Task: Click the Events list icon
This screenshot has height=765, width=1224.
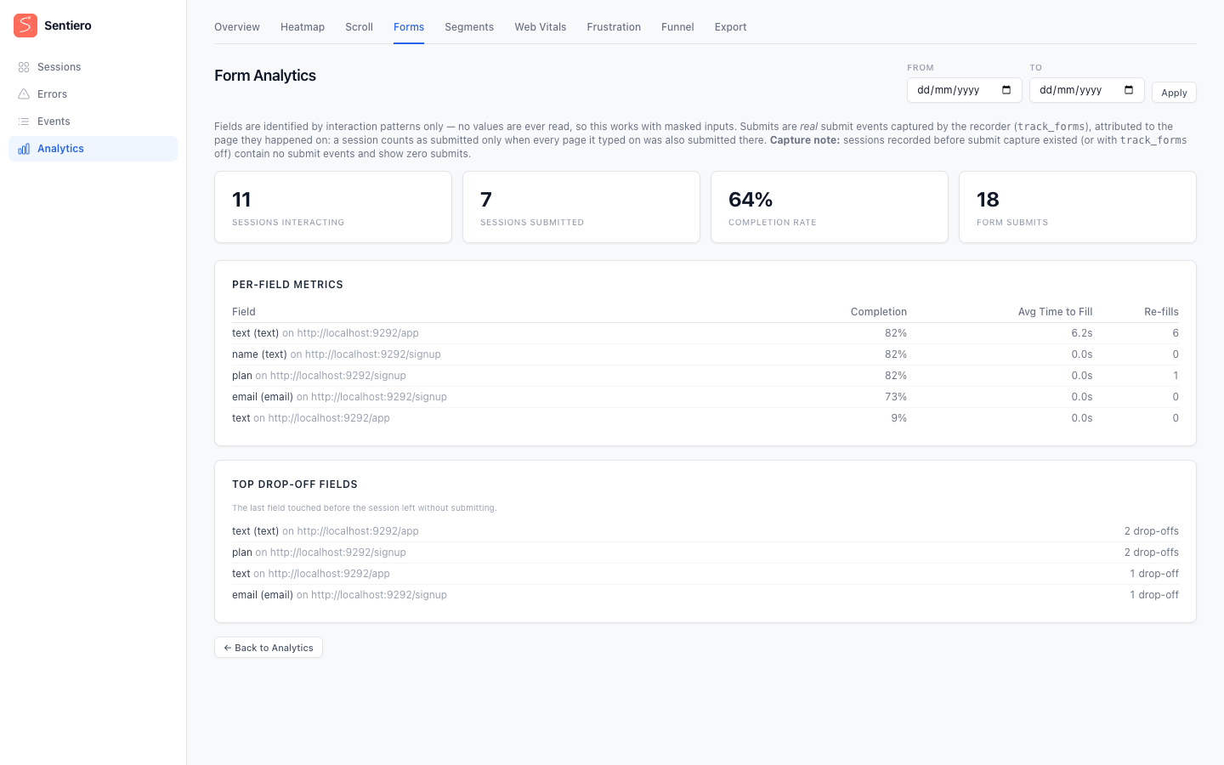Action: pyautogui.click(x=24, y=122)
